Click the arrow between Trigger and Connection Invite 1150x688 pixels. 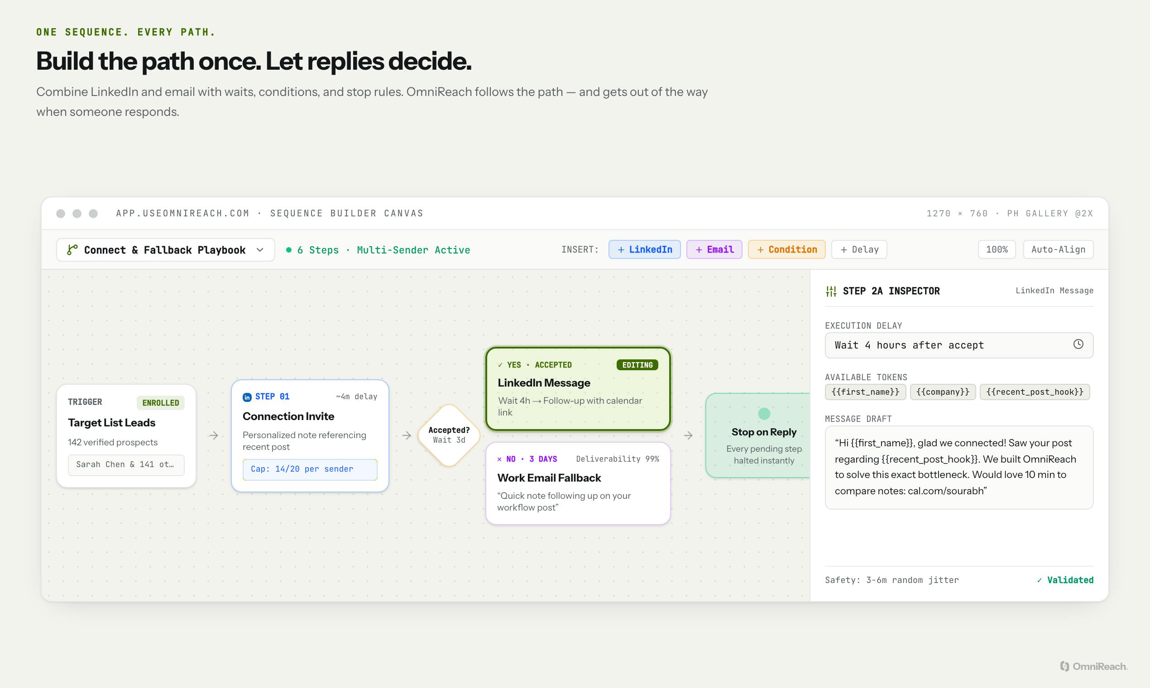pos(214,435)
